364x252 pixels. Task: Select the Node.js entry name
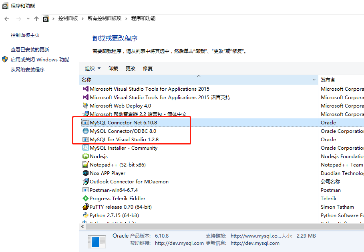point(99,156)
